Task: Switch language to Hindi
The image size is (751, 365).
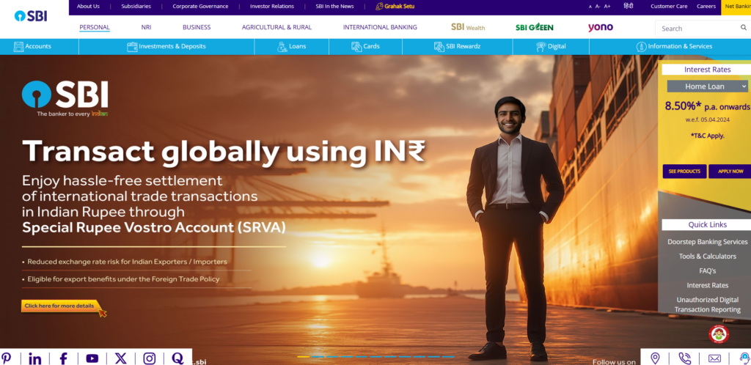Action: click(629, 6)
